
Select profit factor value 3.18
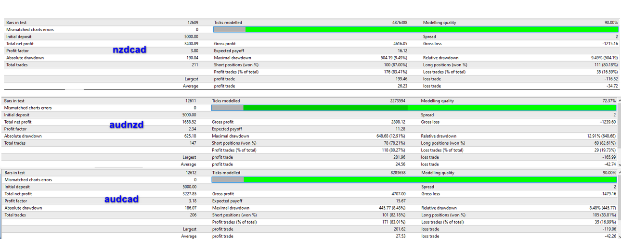(192, 201)
